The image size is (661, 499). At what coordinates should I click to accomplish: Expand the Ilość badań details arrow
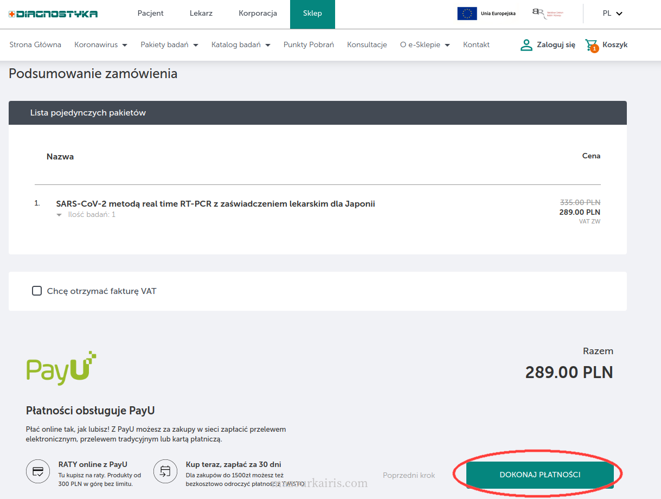[x=60, y=215]
